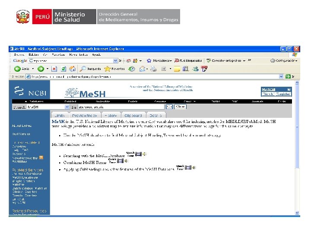Click the green Ir go arrow button
311x233 pixels.
coord(288,76)
